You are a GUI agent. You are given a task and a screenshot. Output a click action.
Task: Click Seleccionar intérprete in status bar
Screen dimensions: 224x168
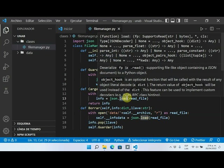pos(145,140)
